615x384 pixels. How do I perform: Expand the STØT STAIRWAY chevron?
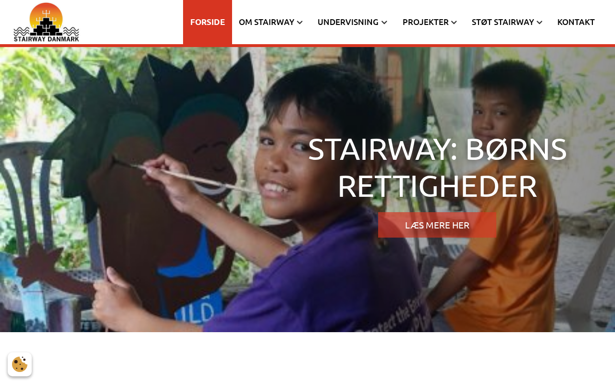point(540,22)
